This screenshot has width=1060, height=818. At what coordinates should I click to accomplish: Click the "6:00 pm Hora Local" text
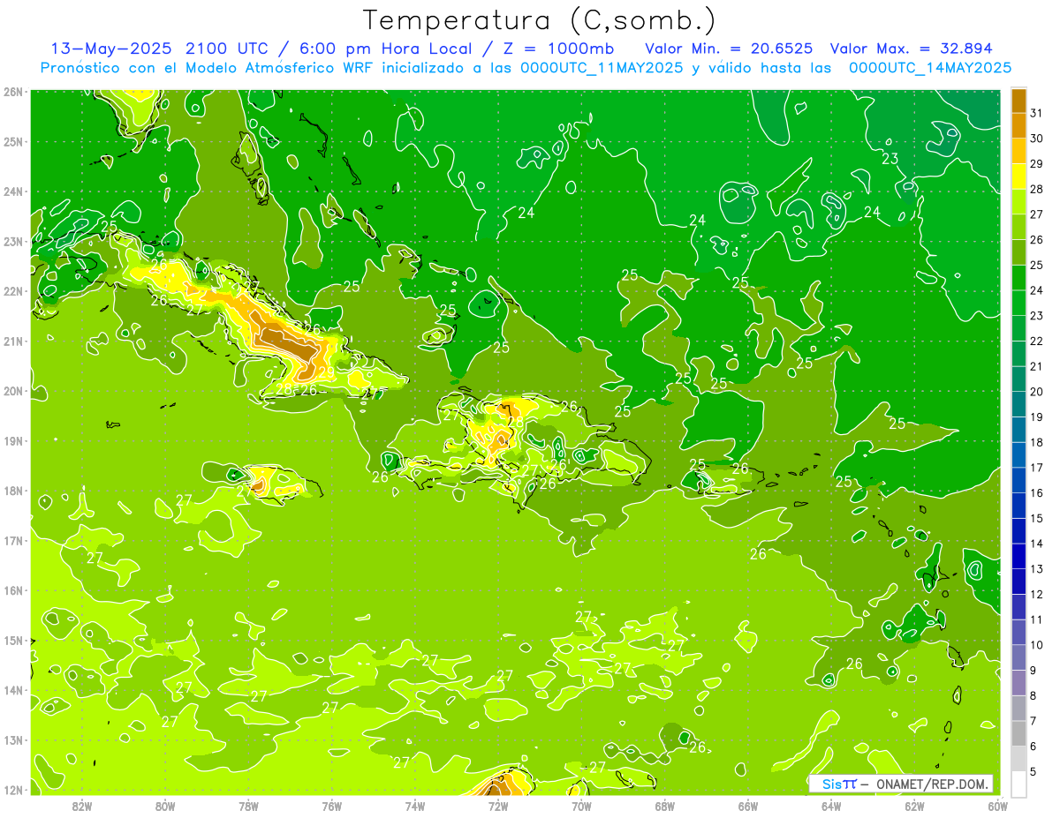coord(388,48)
